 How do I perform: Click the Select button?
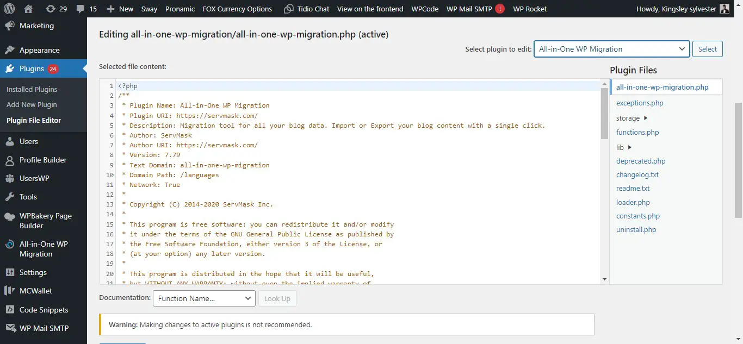[x=708, y=49]
